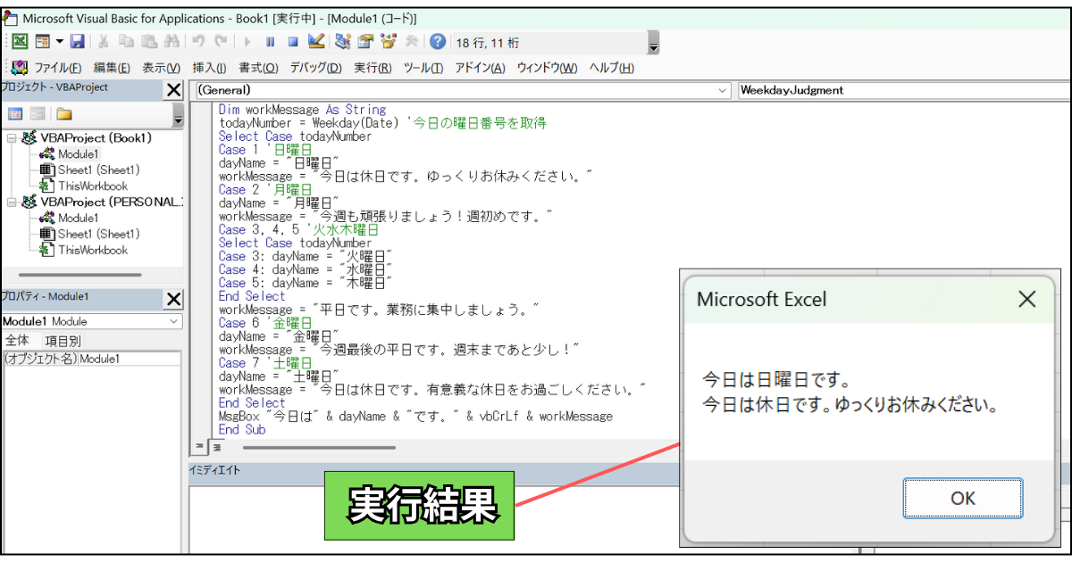Click View Object icon in project panel
The width and height of the screenshot is (1072, 562).
point(38,114)
